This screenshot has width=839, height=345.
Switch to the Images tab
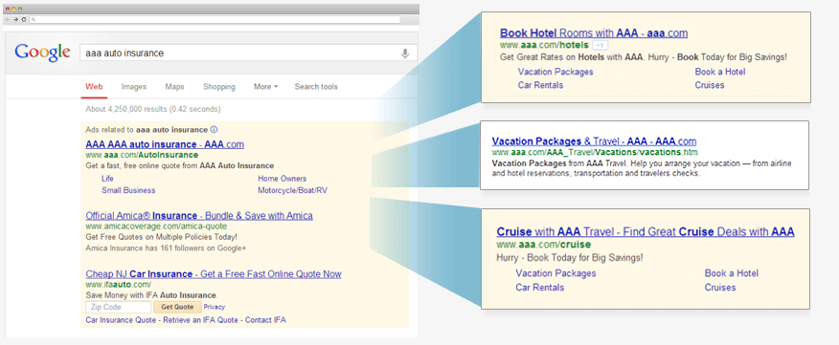tap(134, 87)
